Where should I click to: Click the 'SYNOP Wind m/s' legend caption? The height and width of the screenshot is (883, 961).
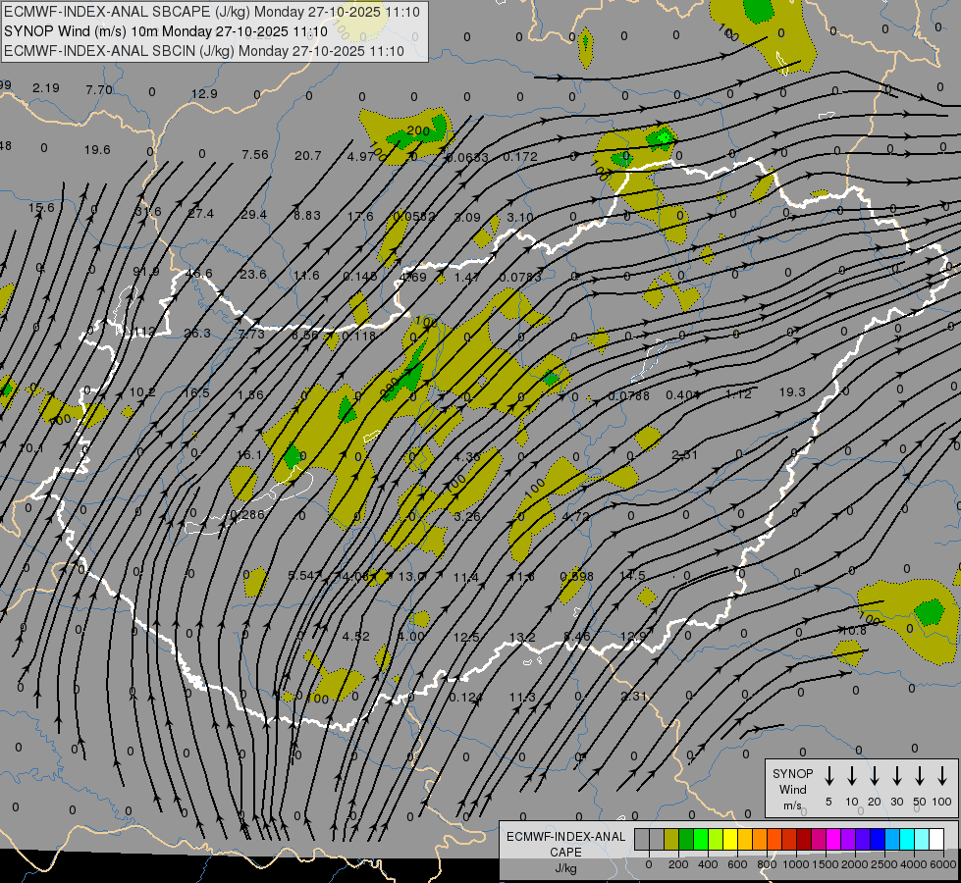[792, 789]
